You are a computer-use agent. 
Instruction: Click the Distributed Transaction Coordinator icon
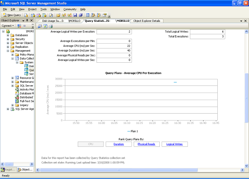17,97
